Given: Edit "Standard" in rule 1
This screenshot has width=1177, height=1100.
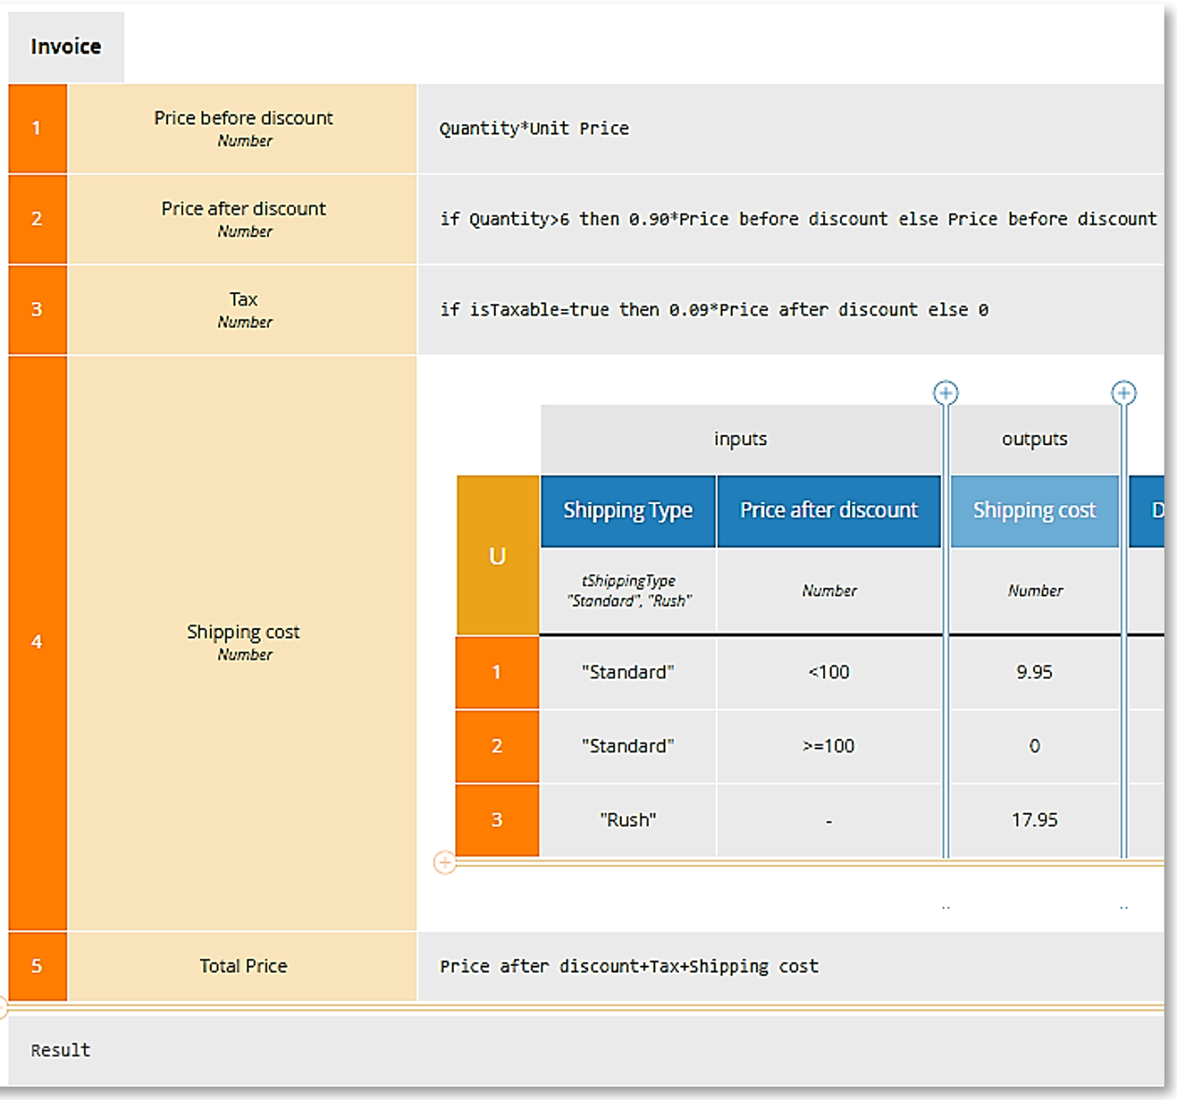Looking at the screenshot, I should [x=628, y=673].
